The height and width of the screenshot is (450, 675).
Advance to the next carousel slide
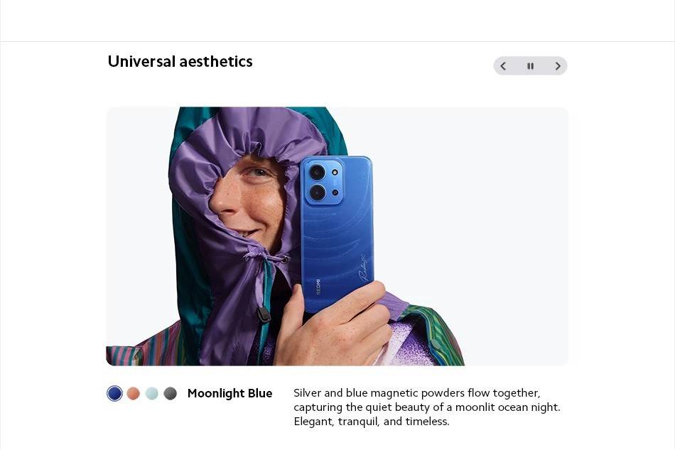pyautogui.click(x=558, y=66)
